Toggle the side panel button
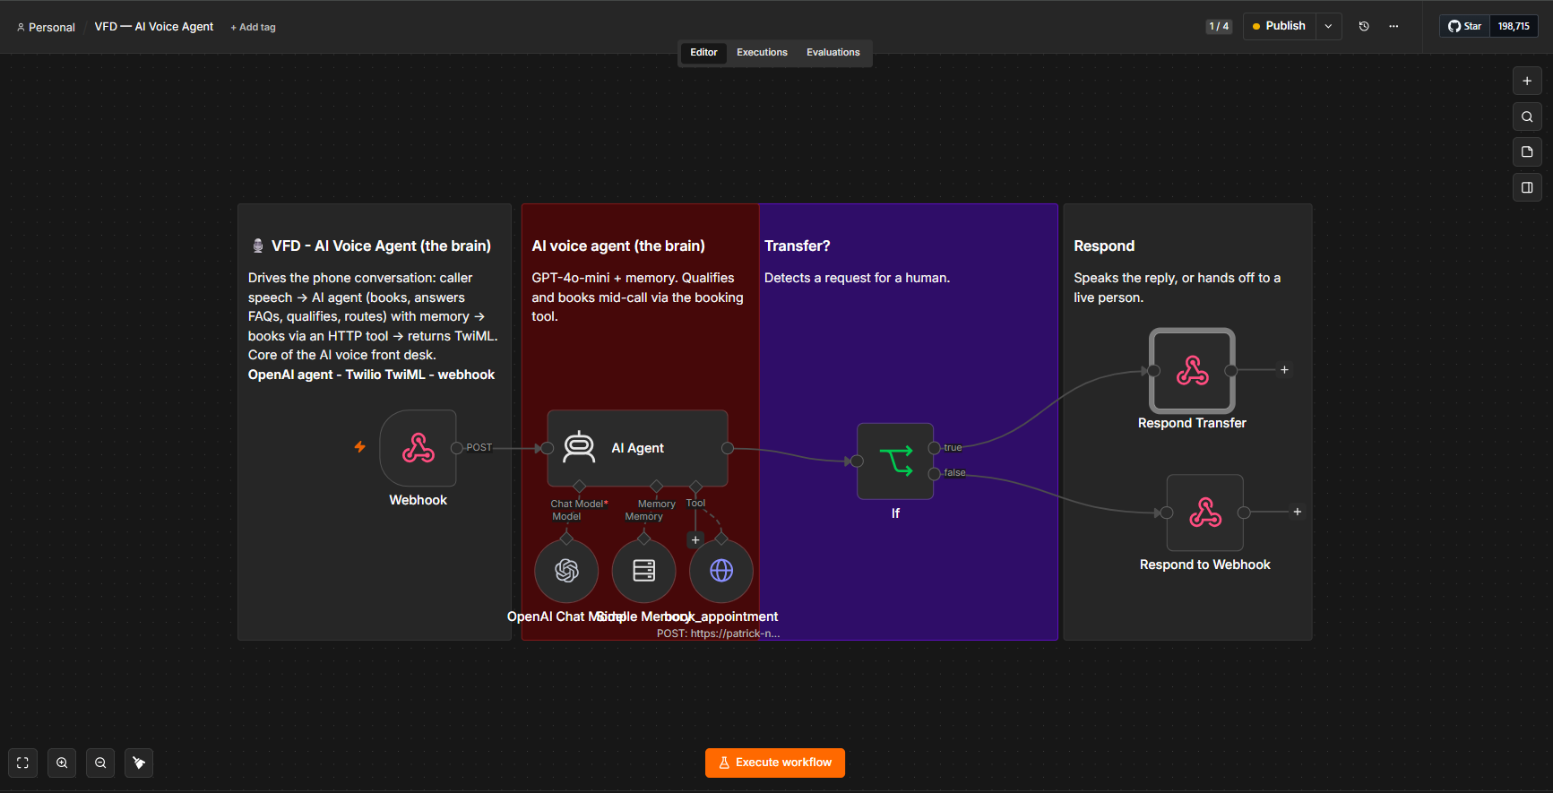The height and width of the screenshot is (793, 1553). point(1527,187)
